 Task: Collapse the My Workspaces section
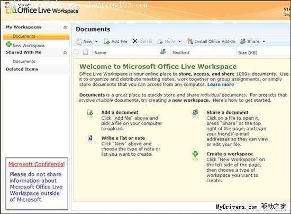coord(65,28)
